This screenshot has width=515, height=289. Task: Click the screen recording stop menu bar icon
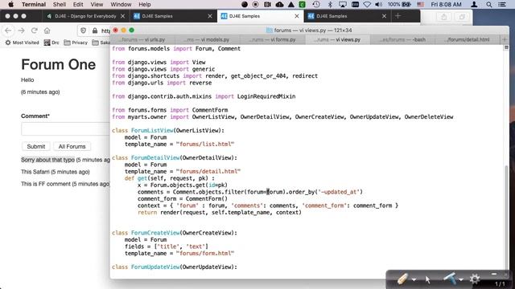point(256,5)
